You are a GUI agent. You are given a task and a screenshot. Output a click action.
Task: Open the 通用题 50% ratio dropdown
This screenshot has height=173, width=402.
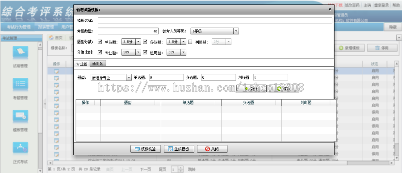click(176, 52)
